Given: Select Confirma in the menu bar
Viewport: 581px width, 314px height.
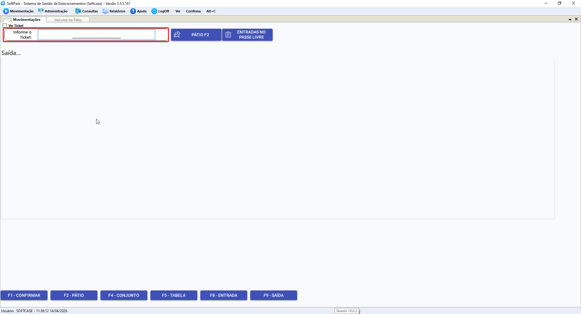Looking at the screenshot, I should (193, 11).
